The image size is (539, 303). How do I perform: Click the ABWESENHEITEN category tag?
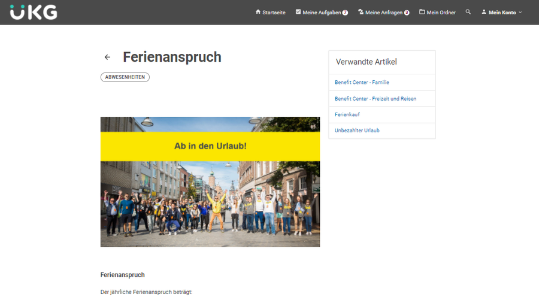pyautogui.click(x=125, y=77)
